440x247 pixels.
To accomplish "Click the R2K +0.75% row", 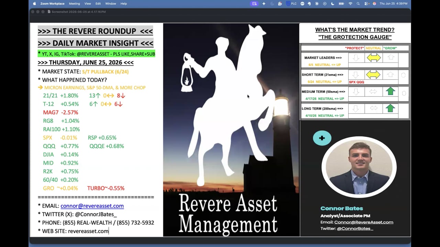I will [60, 171].
